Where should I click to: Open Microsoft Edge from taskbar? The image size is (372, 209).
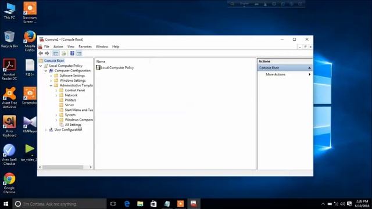pyautogui.click(x=127, y=204)
